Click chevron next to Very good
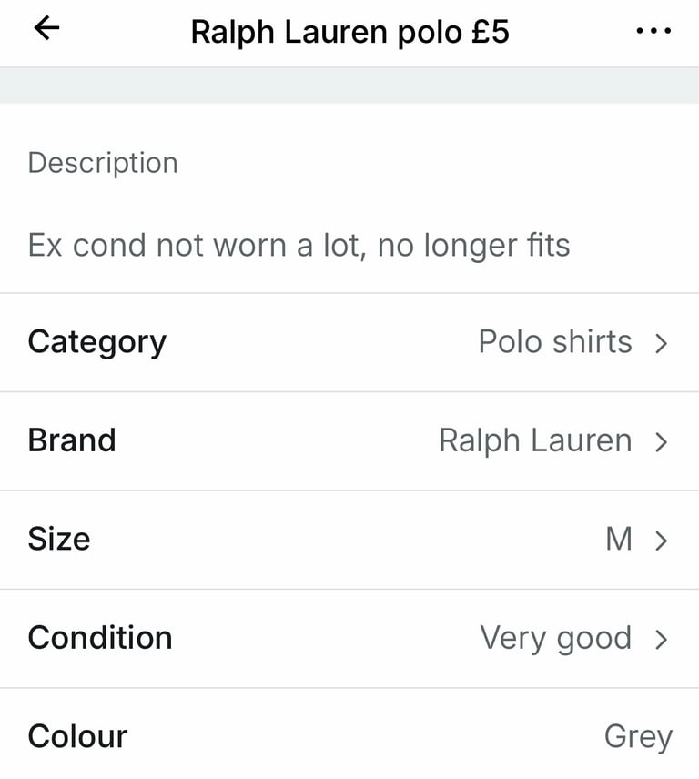 pos(662,639)
